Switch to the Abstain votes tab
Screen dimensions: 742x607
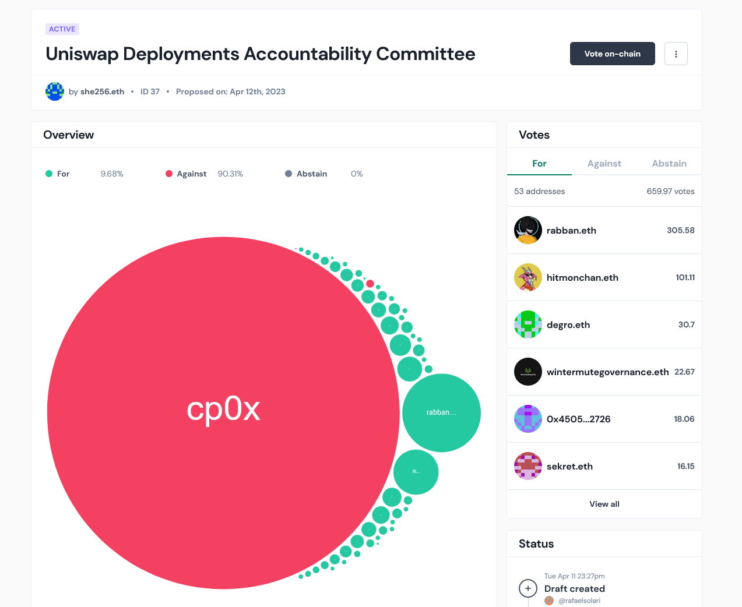(x=669, y=164)
